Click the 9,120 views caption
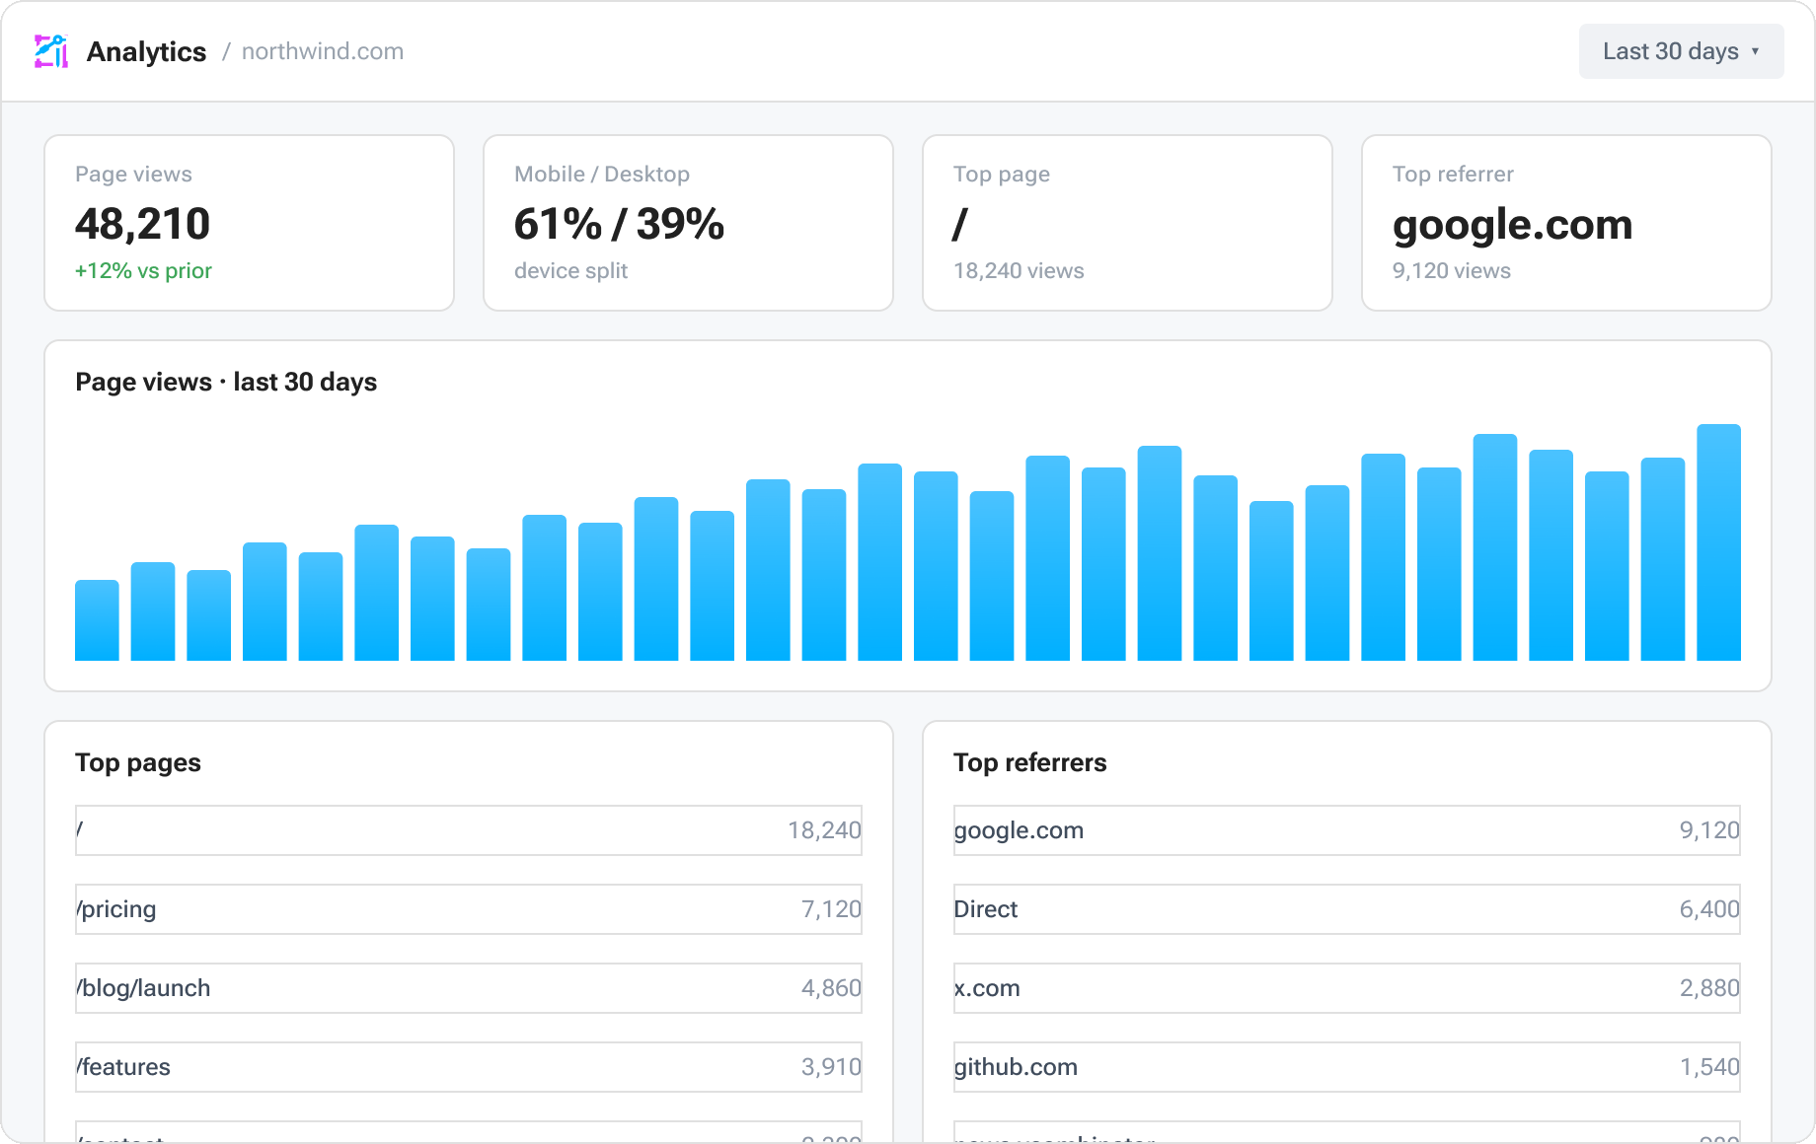The height and width of the screenshot is (1144, 1816). (x=1451, y=270)
